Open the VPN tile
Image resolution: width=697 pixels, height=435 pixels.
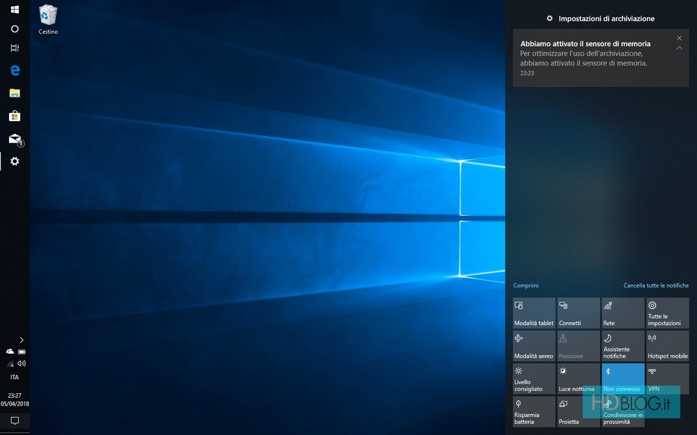point(667,379)
